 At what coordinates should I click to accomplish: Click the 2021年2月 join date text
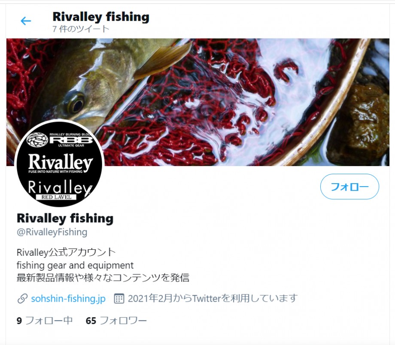(x=213, y=298)
